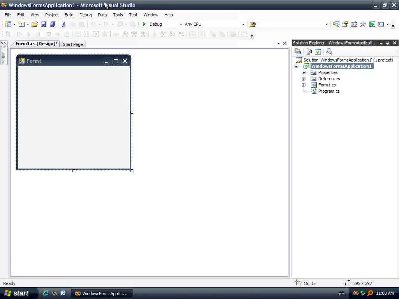Select the Solution 'WindowsFormsApplication1' root node
Image resolution: width=399 pixels, height=299 pixels.
[x=348, y=60]
